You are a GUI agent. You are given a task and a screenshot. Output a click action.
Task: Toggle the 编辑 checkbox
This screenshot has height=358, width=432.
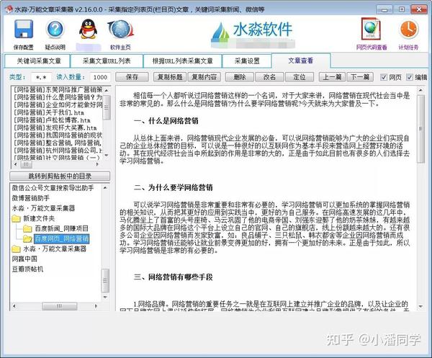(x=410, y=77)
